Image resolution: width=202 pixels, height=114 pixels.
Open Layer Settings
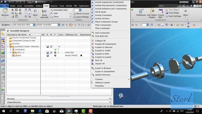81,17
